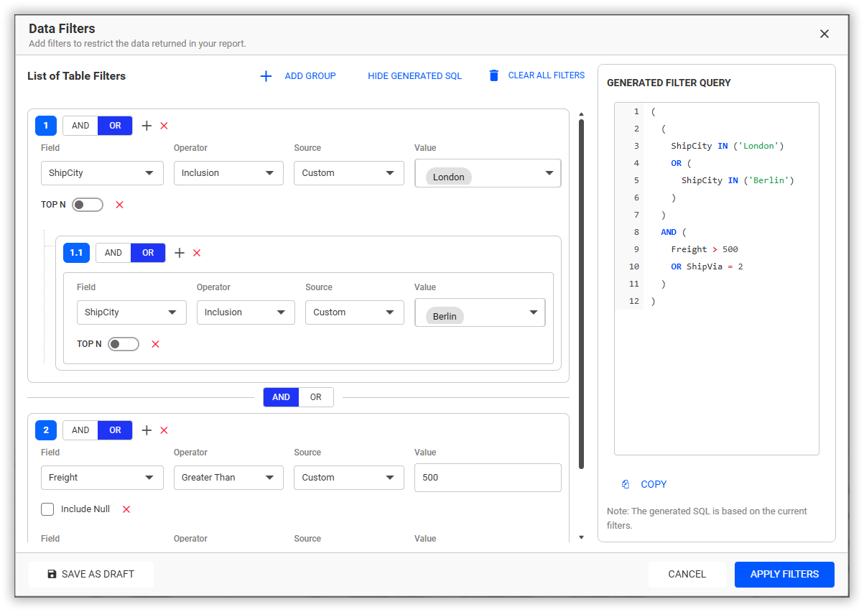Expand the Berlin value dropdown
The height and width of the screenshot is (612, 864).
click(480, 312)
